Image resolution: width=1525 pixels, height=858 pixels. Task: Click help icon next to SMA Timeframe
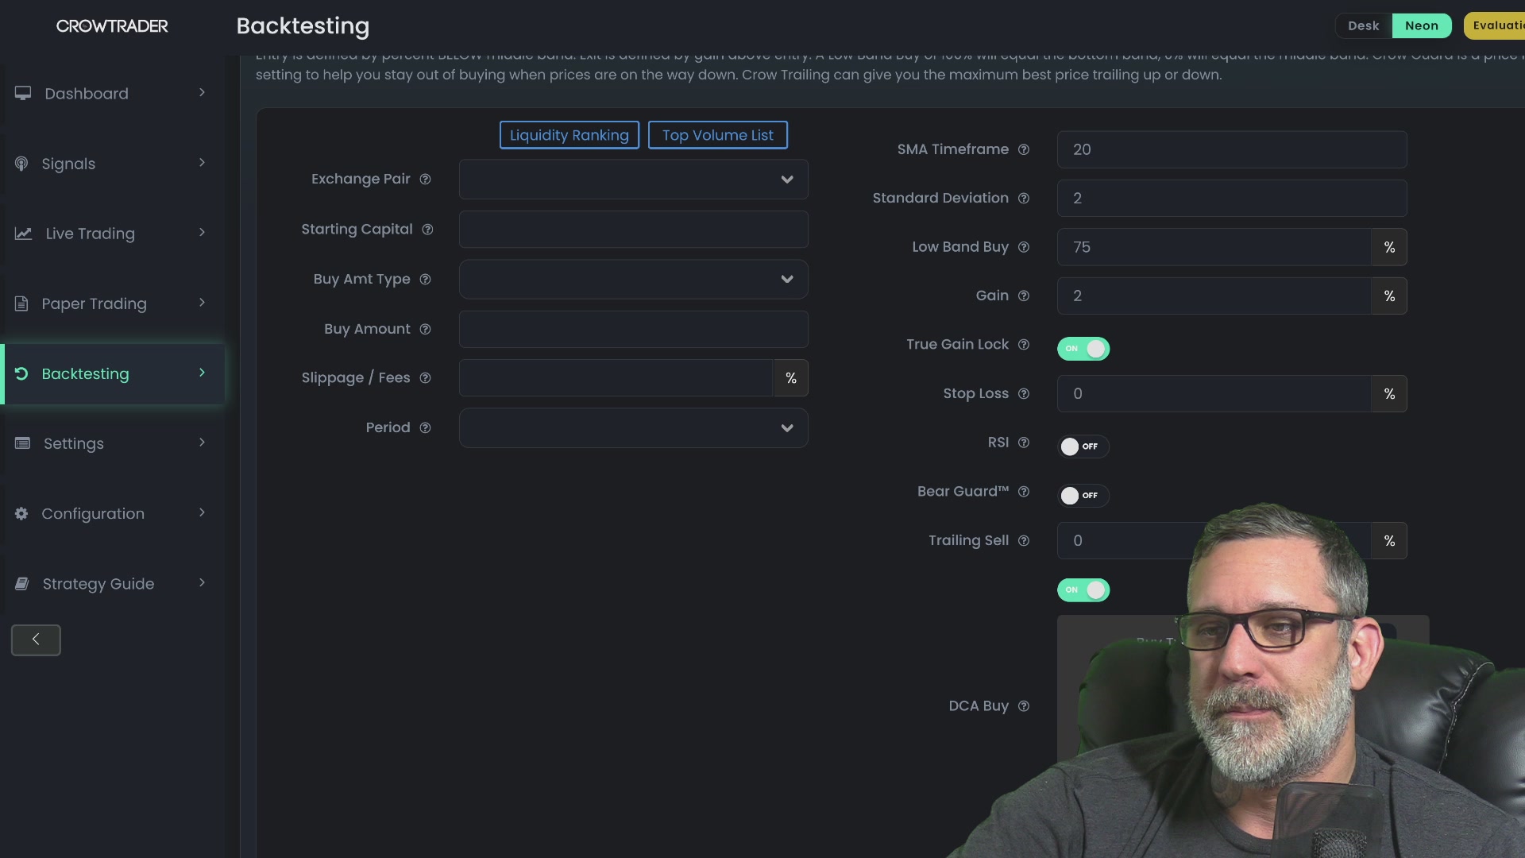pyautogui.click(x=1024, y=149)
